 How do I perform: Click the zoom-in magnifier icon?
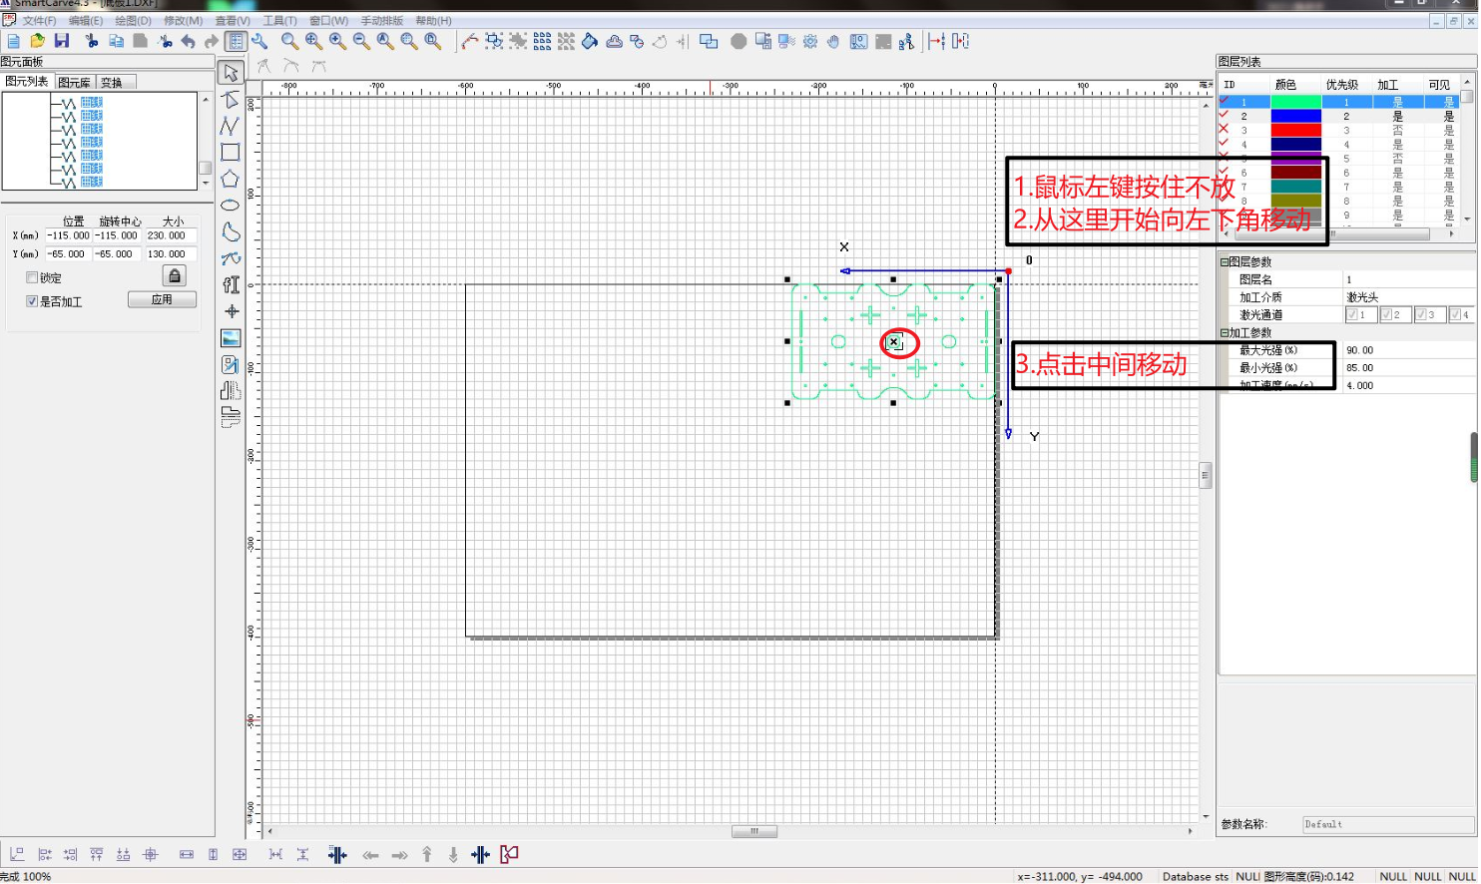[x=337, y=41]
